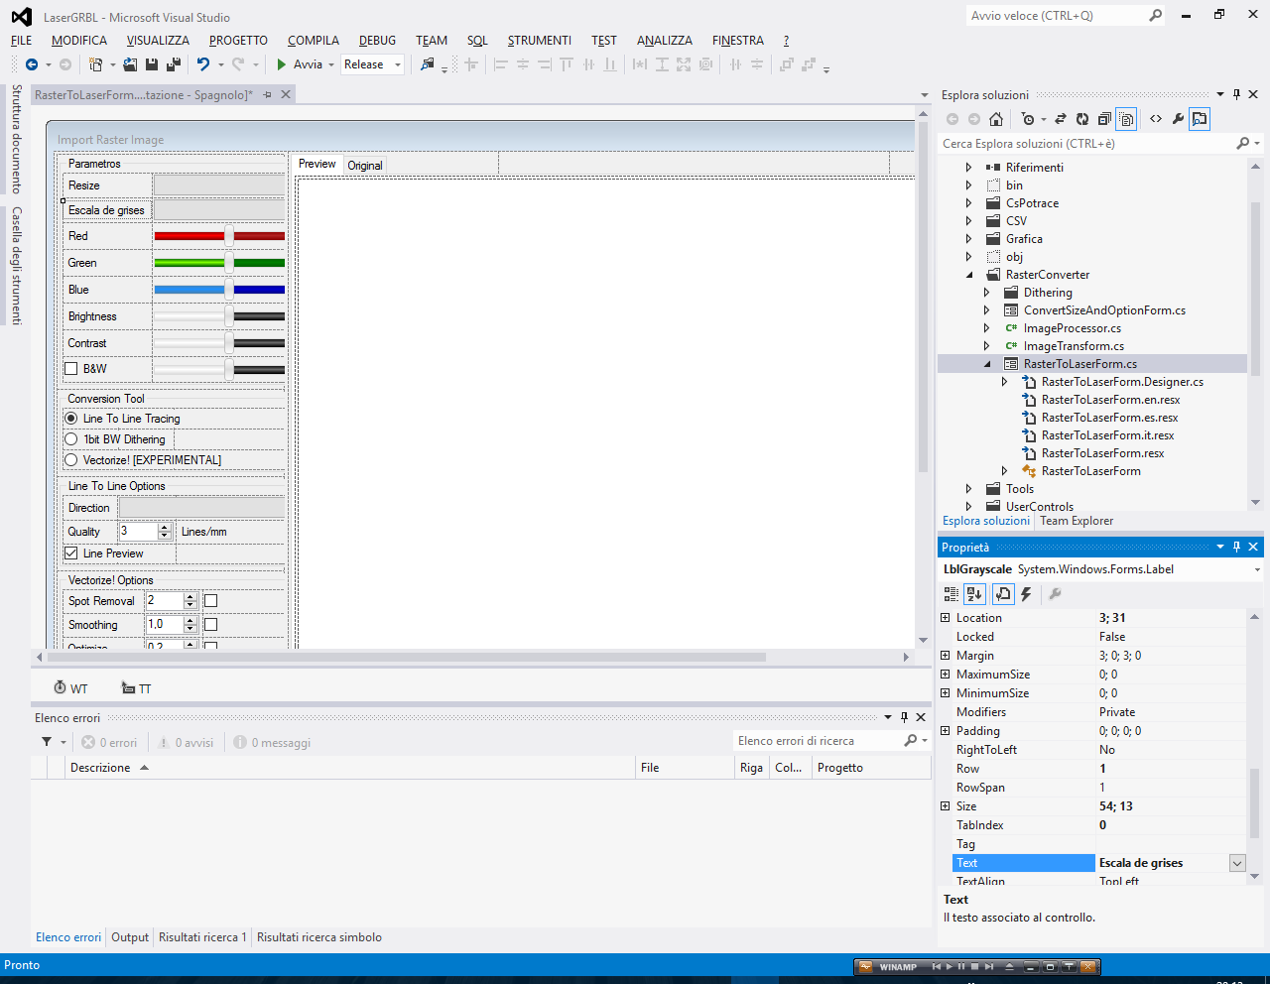Pin the Esplora soluzioni panel
This screenshot has width=1270, height=984.
click(1236, 94)
